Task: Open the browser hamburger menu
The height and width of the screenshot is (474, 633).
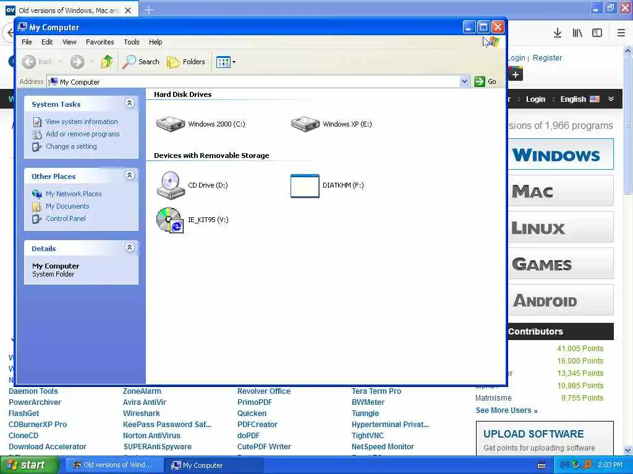Action: click(621, 33)
